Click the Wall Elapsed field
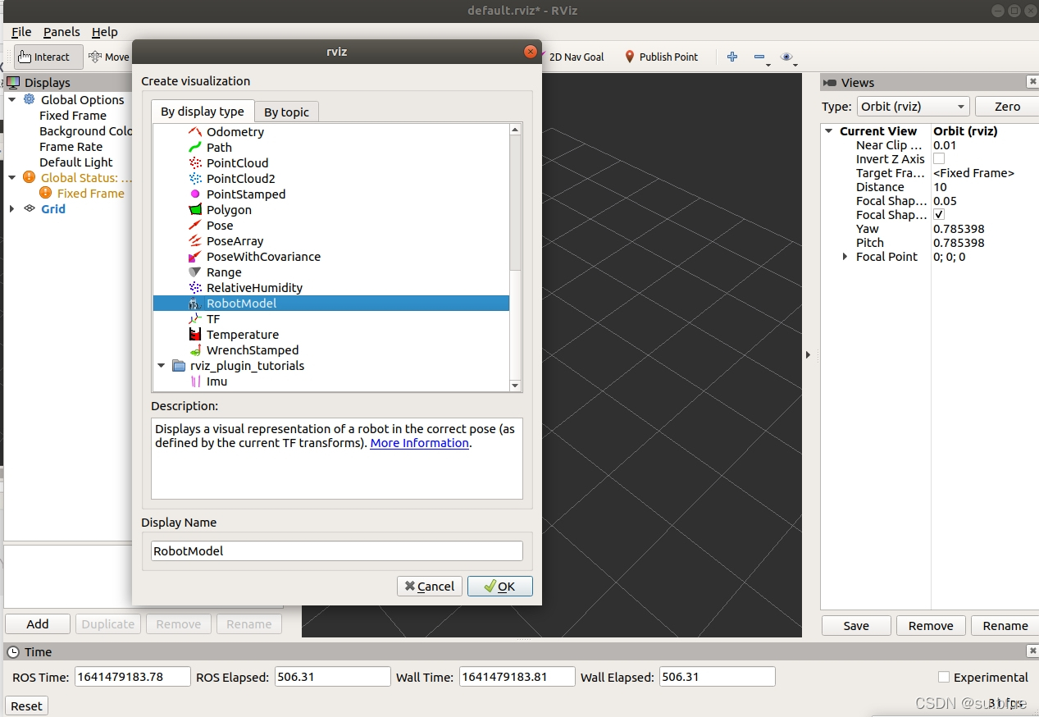 [x=717, y=677]
